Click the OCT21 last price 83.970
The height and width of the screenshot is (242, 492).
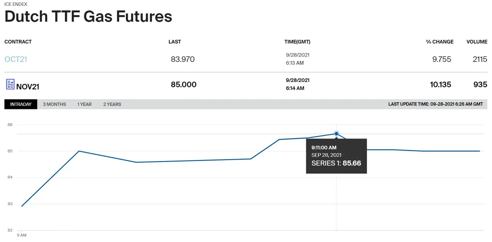(183, 59)
